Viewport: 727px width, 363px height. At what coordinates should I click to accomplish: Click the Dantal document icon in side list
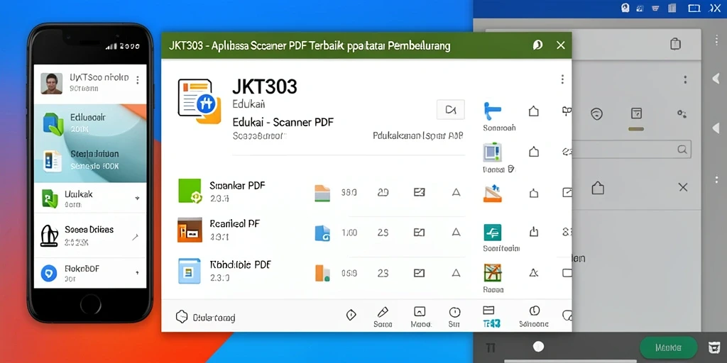pos(493,152)
